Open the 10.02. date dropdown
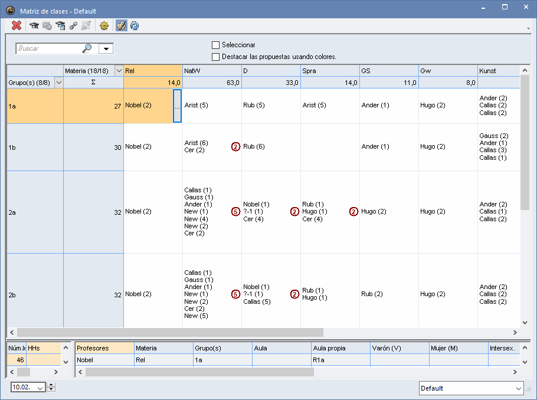The width and height of the screenshot is (537, 400). coord(40,388)
